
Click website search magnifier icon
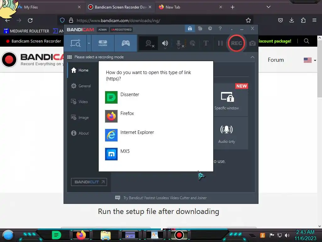[306, 41]
